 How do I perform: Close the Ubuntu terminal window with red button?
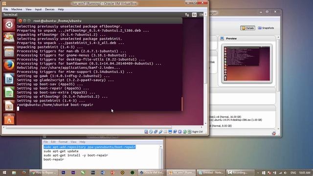pyautogui.click(x=20, y=21)
